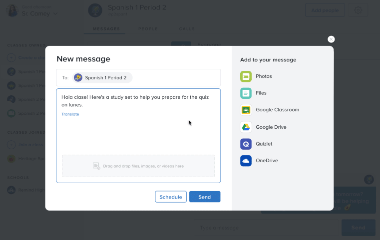Switch to the Calls tab
The image size is (380, 240).
(x=187, y=29)
